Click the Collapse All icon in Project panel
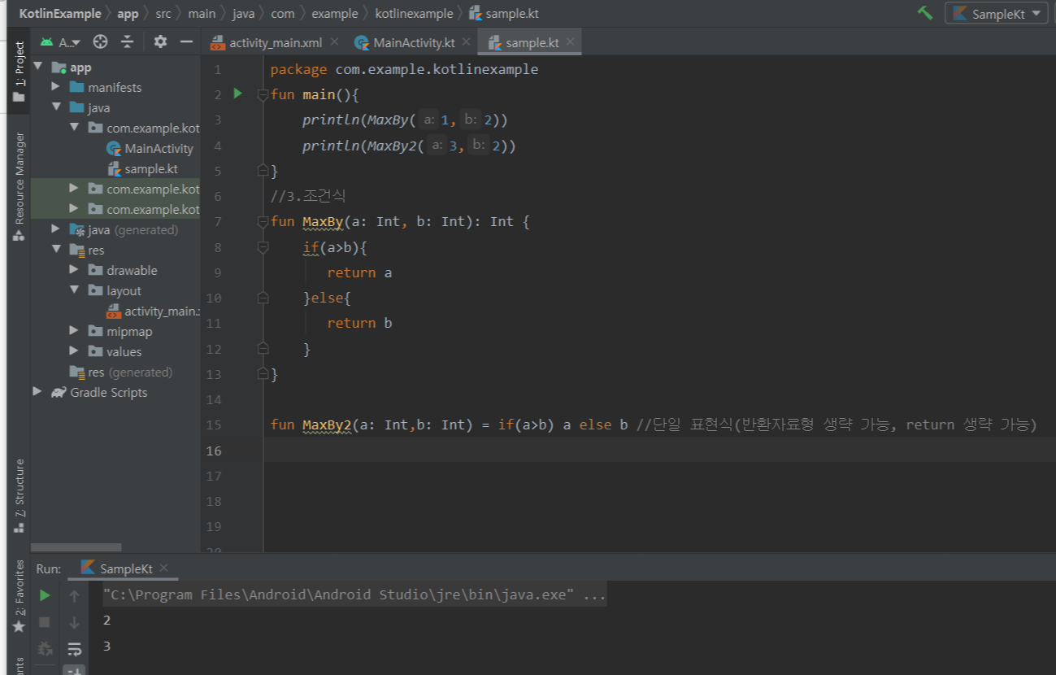 [128, 42]
